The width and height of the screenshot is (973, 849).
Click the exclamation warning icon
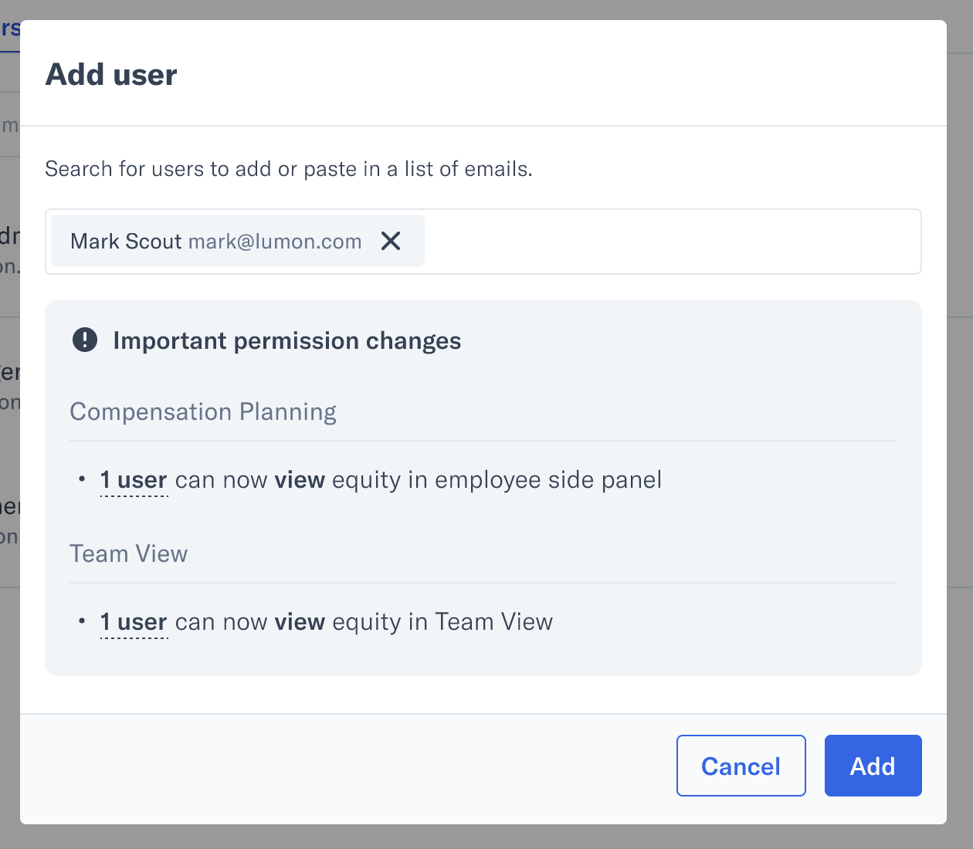(85, 340)
